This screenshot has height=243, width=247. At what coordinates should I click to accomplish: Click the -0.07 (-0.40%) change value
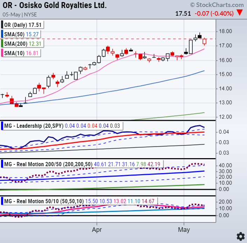click(x=214, y=14)
